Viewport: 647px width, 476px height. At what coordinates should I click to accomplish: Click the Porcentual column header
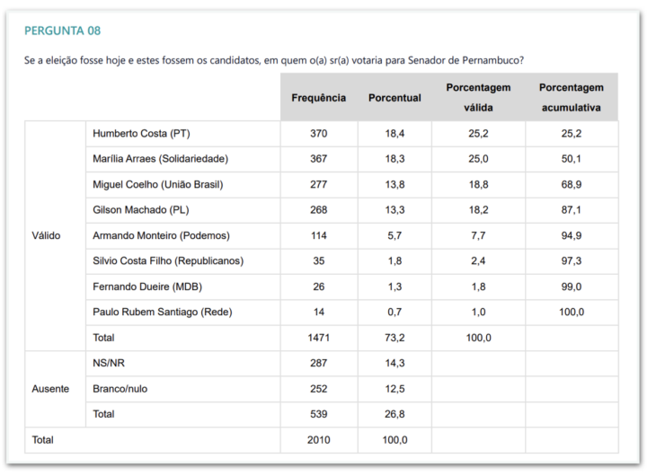(x=394, y=98)
